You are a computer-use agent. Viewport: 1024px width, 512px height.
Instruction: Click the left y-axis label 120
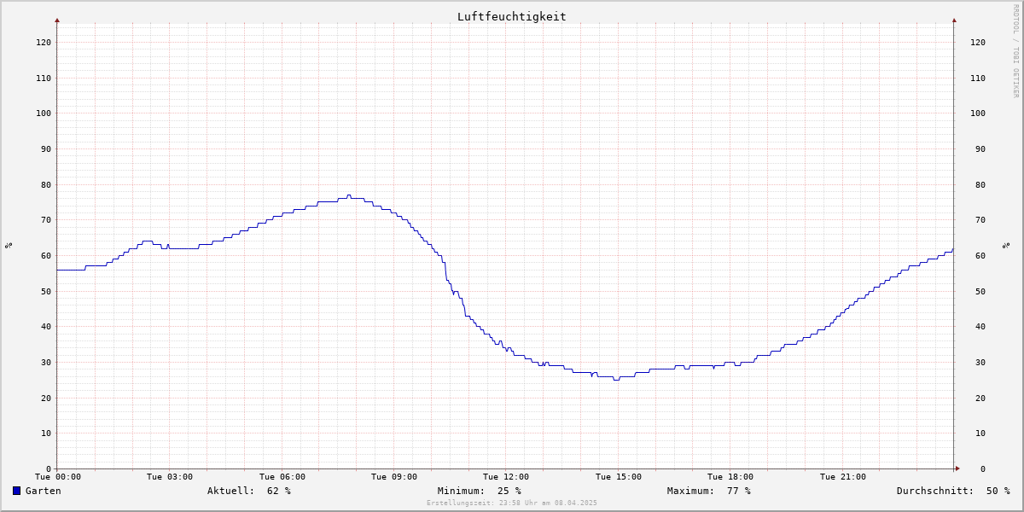44,42
